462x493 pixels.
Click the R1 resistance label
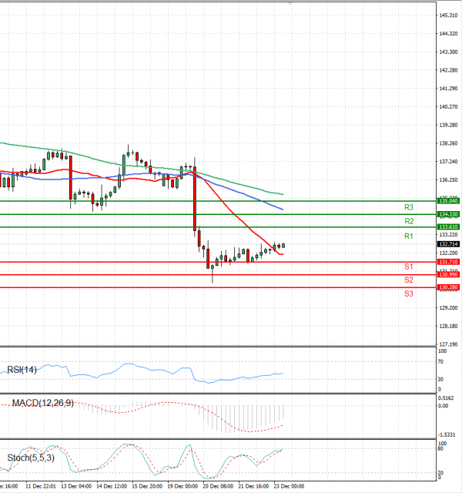click(x=409, y=236)
